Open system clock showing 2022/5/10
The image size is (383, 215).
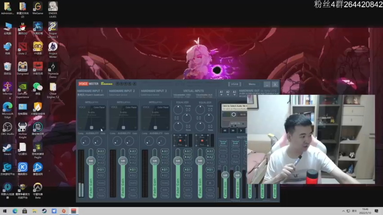coord(365,211)
